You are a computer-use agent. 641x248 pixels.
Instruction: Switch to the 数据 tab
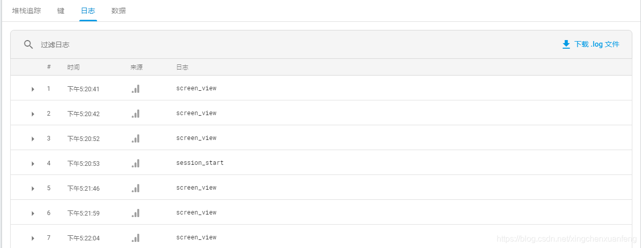point(118,11)
